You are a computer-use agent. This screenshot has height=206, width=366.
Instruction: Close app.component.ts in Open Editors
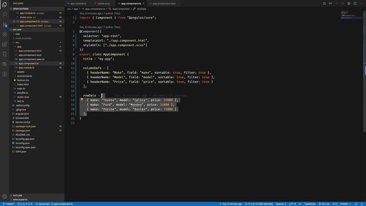(14, 22)
